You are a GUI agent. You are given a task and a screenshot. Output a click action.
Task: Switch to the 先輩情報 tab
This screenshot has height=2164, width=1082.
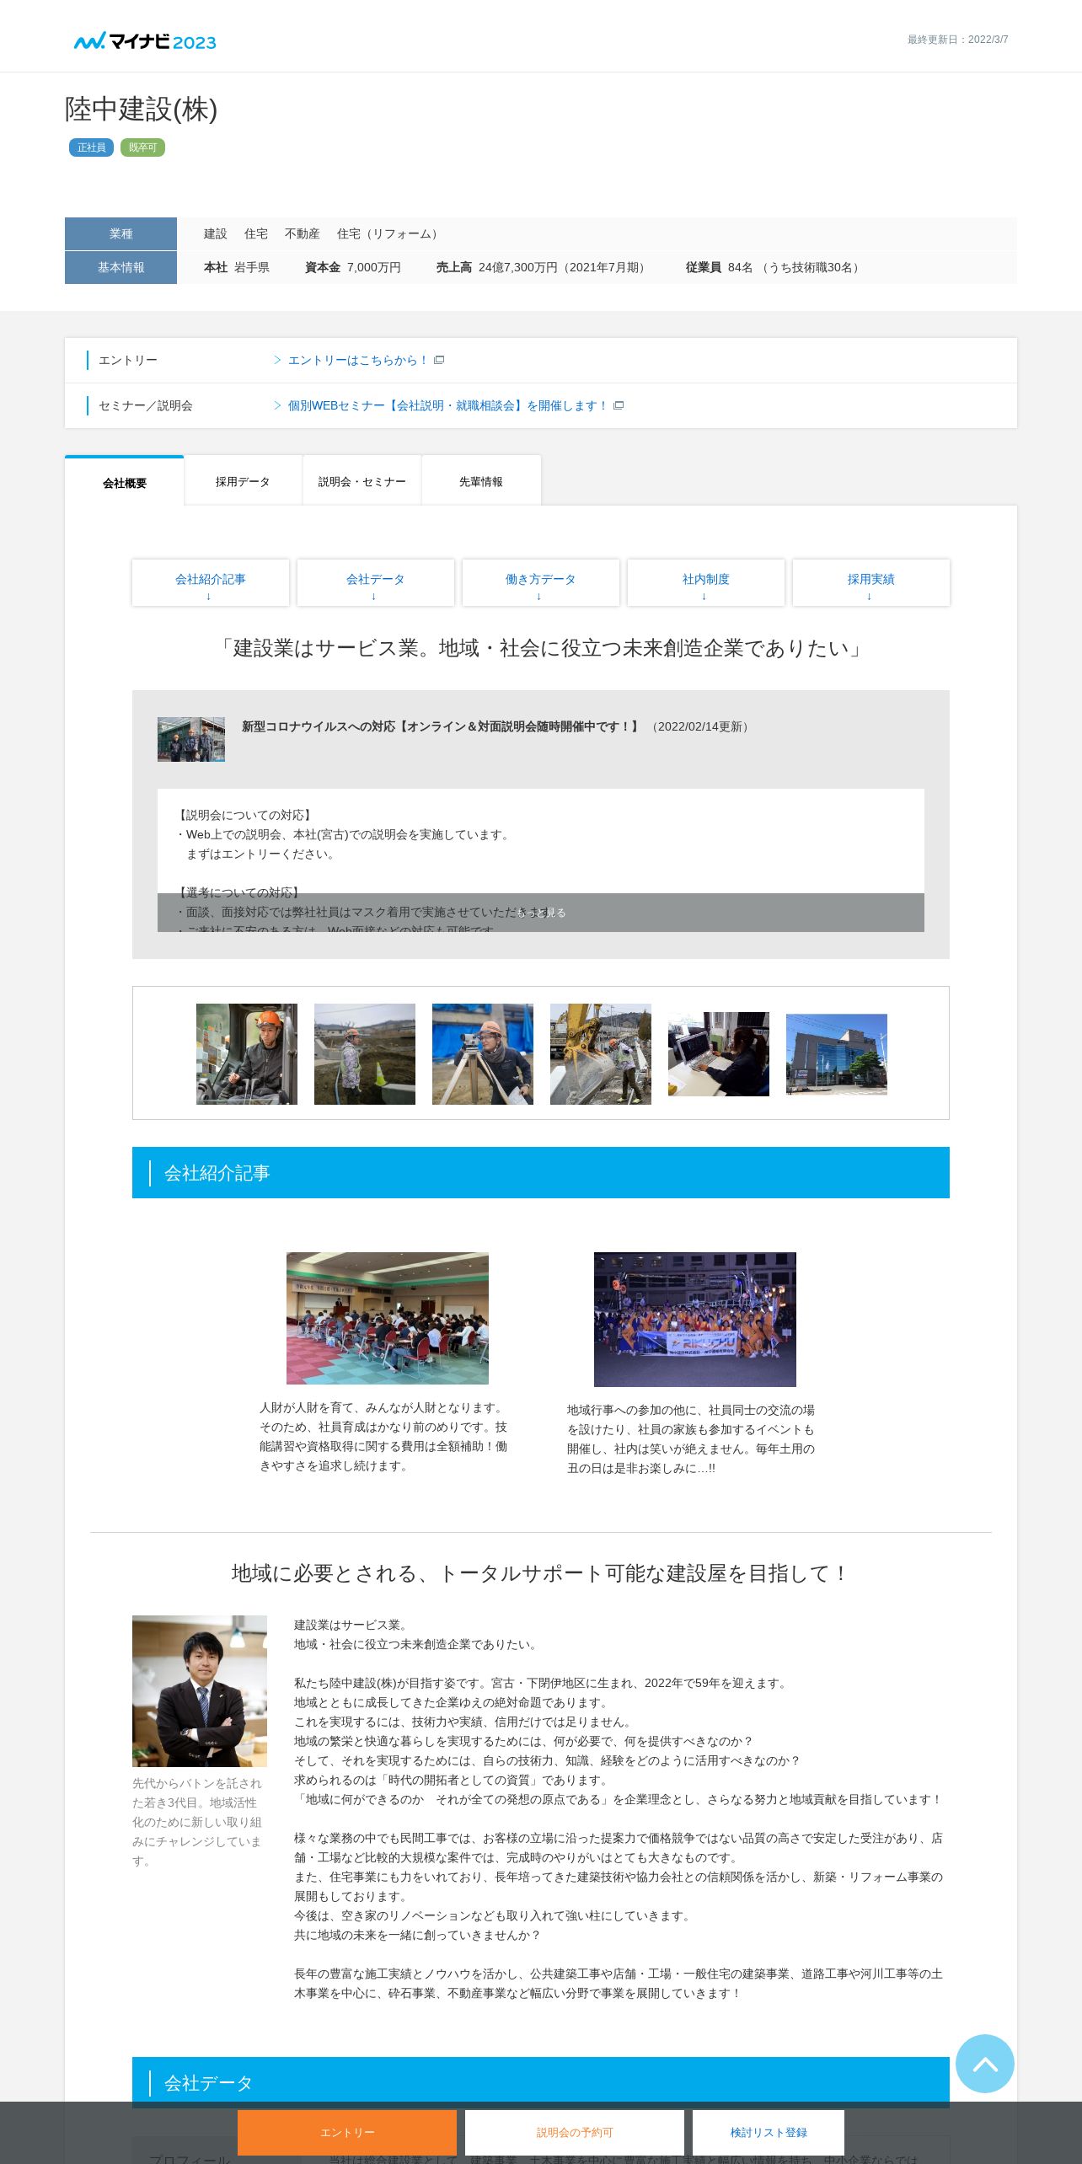[481, 481]
